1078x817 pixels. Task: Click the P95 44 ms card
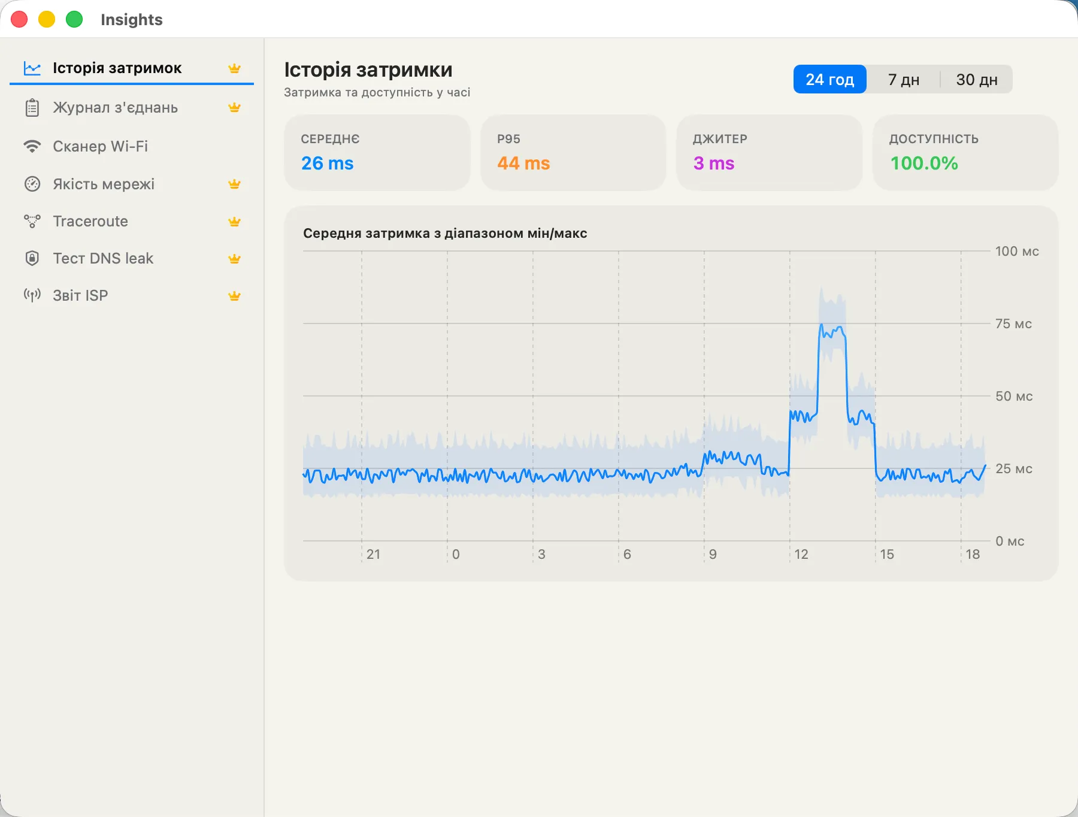[x=573, y=153]
